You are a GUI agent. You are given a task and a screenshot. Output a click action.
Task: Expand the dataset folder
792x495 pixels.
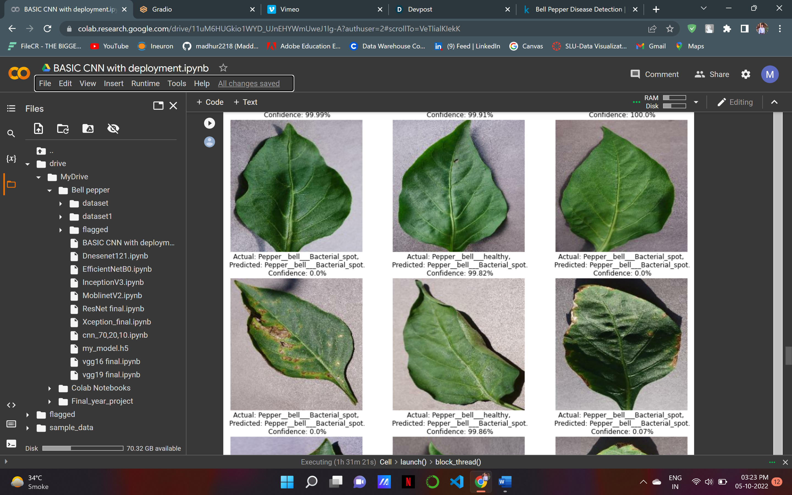(61, 204)
